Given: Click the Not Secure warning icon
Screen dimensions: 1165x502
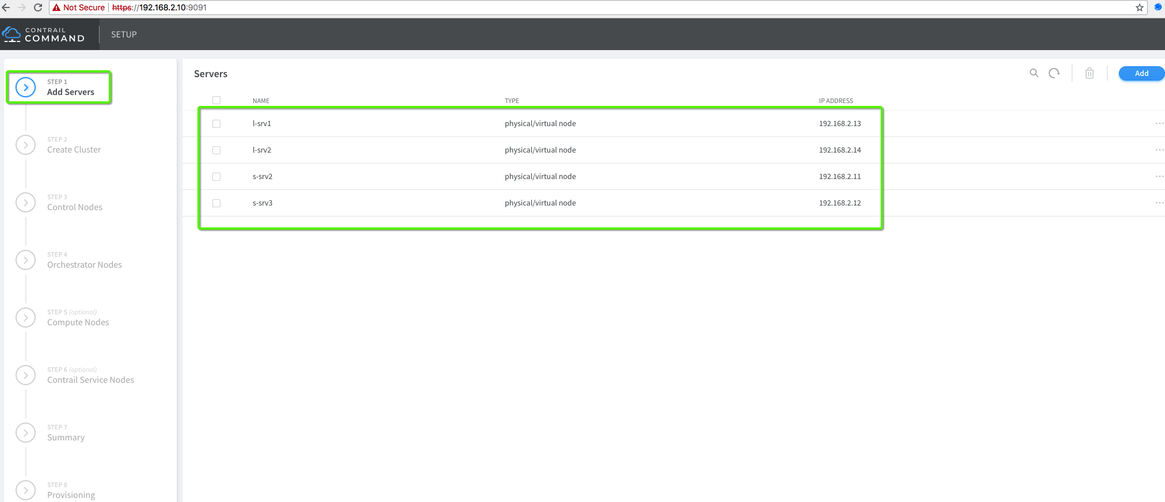Looking at the screenshot, I should click(x=56, y=7).
